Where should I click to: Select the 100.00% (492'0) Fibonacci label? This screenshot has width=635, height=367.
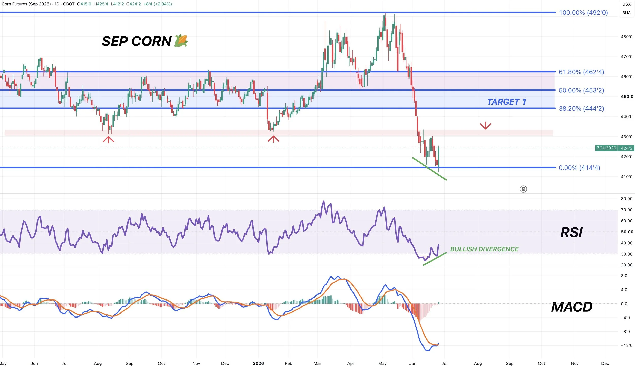pos(583,13)
